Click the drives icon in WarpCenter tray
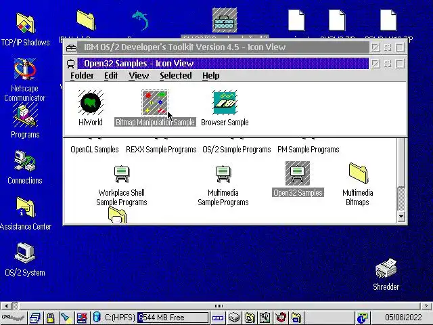Viewport: 433px width, 325px height. point(234,318)
